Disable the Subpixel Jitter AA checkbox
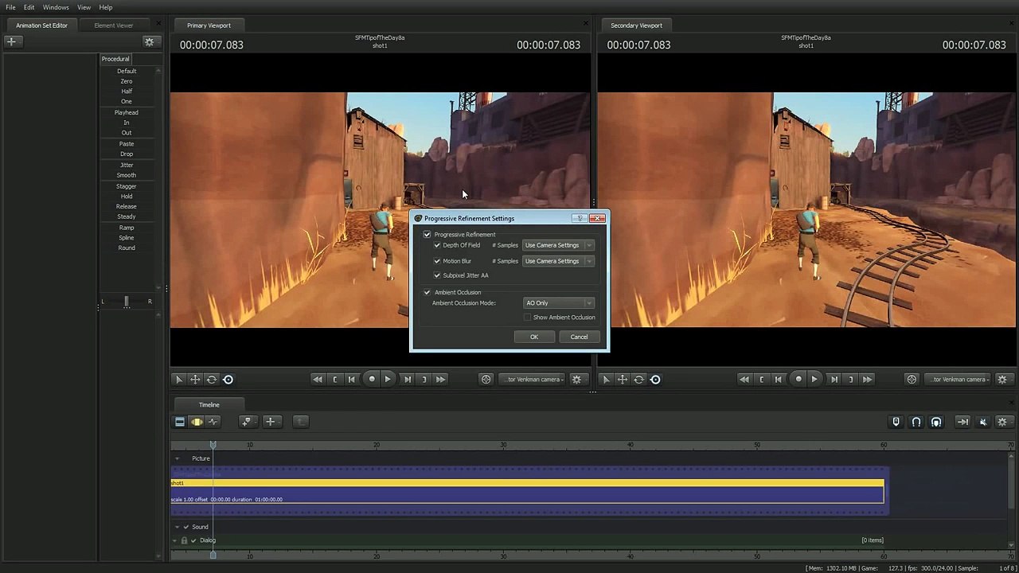The image size is (1019, 573). [x=437, y=275]
